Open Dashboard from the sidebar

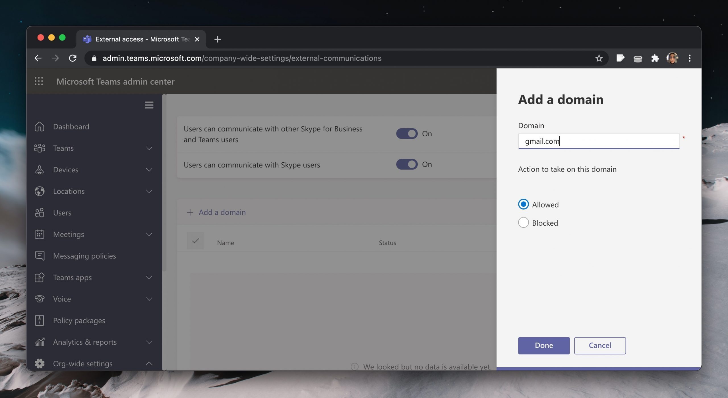pos(71,127)
